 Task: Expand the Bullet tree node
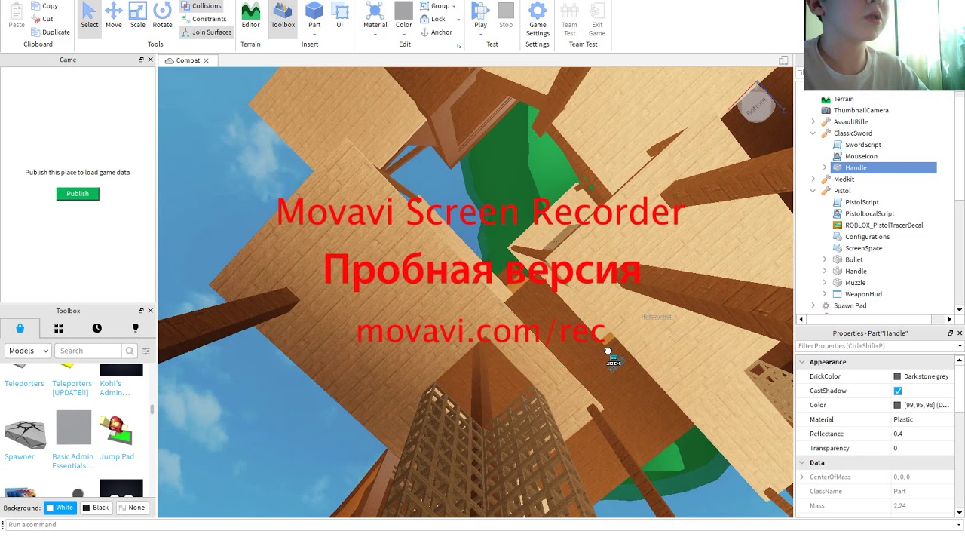(825, 259)
